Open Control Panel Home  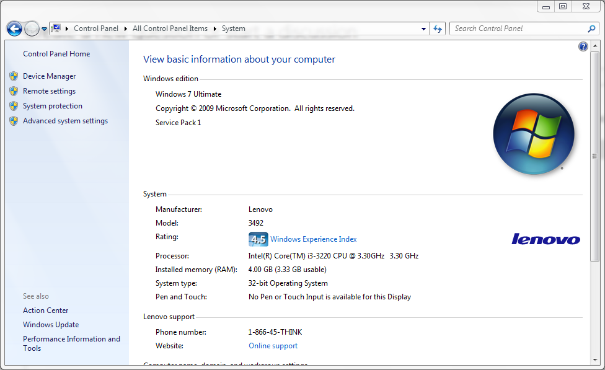point(56,54)
